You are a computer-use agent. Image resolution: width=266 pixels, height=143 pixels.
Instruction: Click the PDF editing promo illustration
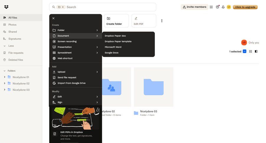[75, 118]
